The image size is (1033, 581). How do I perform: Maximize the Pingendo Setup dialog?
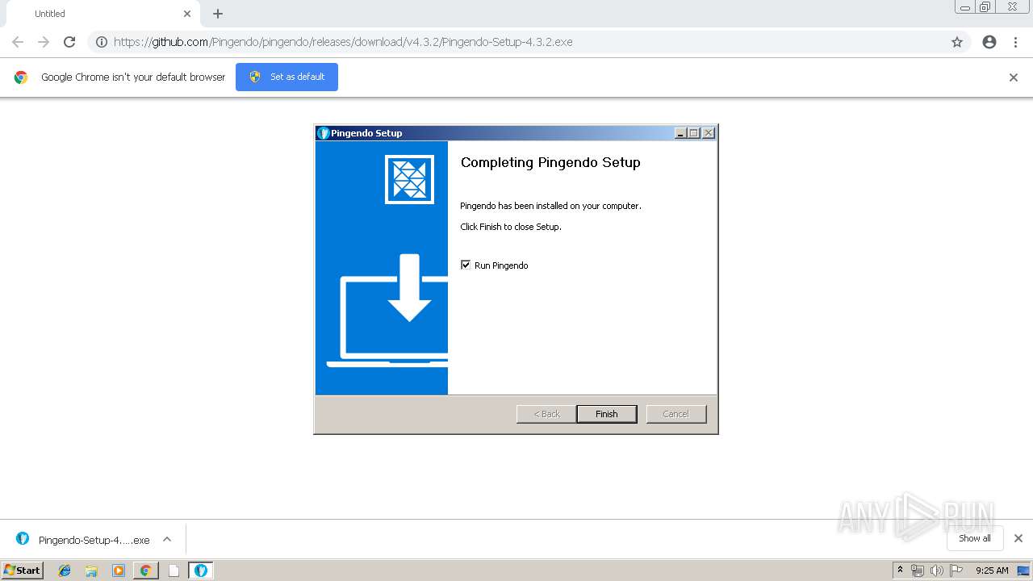click(694, 133)
